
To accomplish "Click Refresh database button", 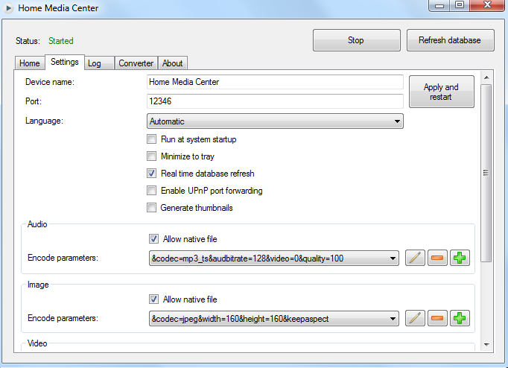I will pyautogui.click(x=450, y=40).
